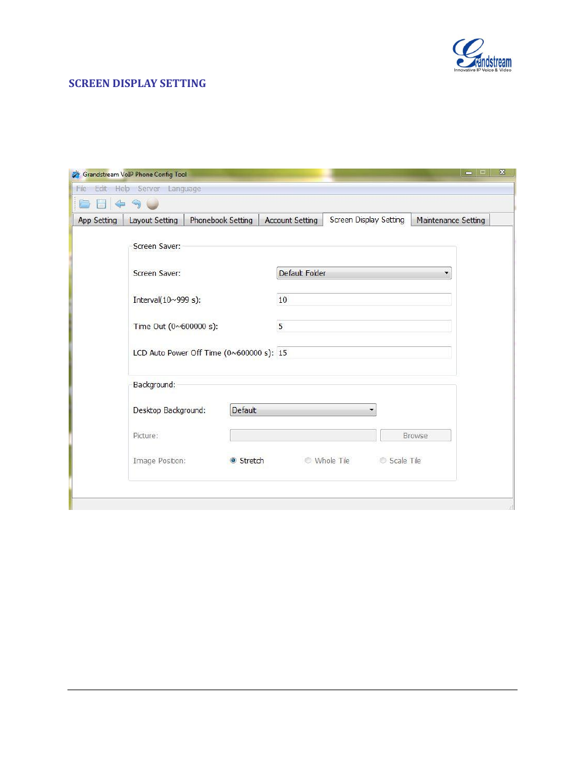Click the curved undo arrow toolbar icon
This screenshot has height=757, width=585.
tap(136, 204)
